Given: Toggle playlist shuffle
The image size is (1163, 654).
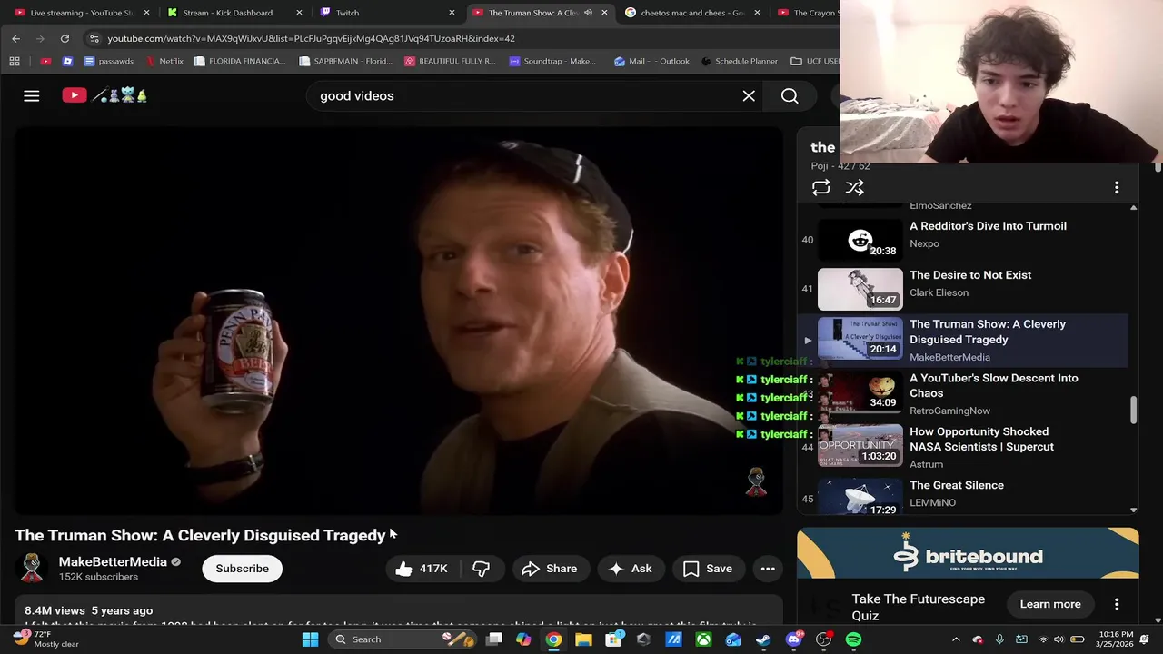Looking at the screenshot, I should [x=855, y=188].
